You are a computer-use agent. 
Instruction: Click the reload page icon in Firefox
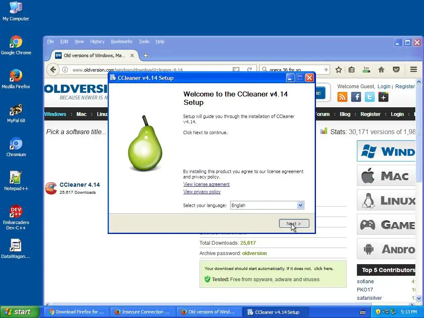[250, 69]
